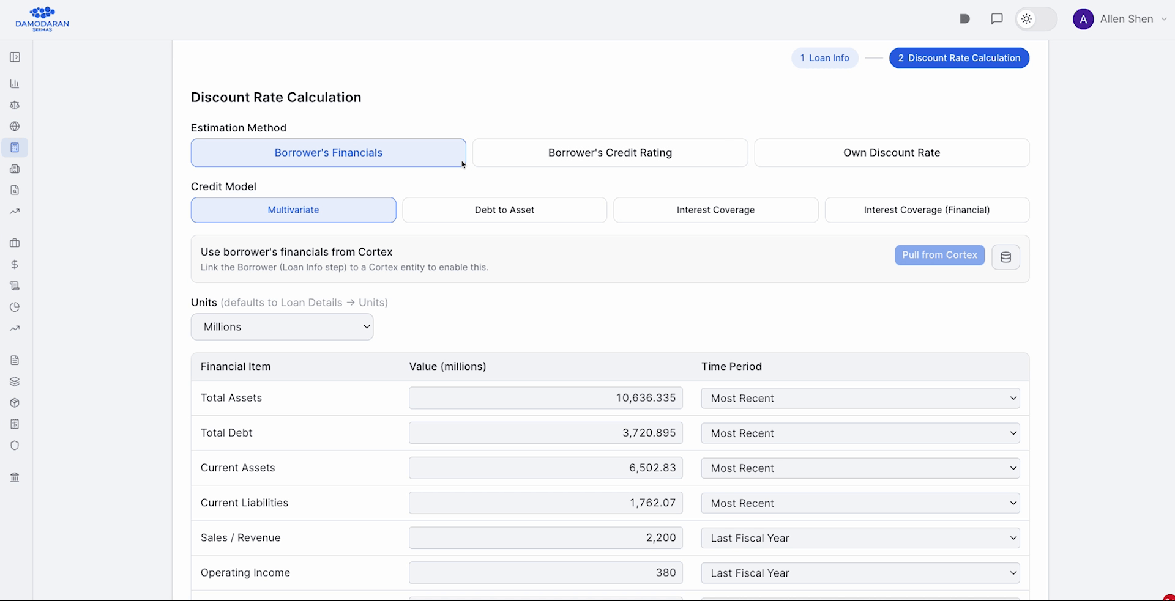Choose Interest Coverage (Financial) credit model
This screenshot has height=601, width=1175.
click(x=927, y=210)
